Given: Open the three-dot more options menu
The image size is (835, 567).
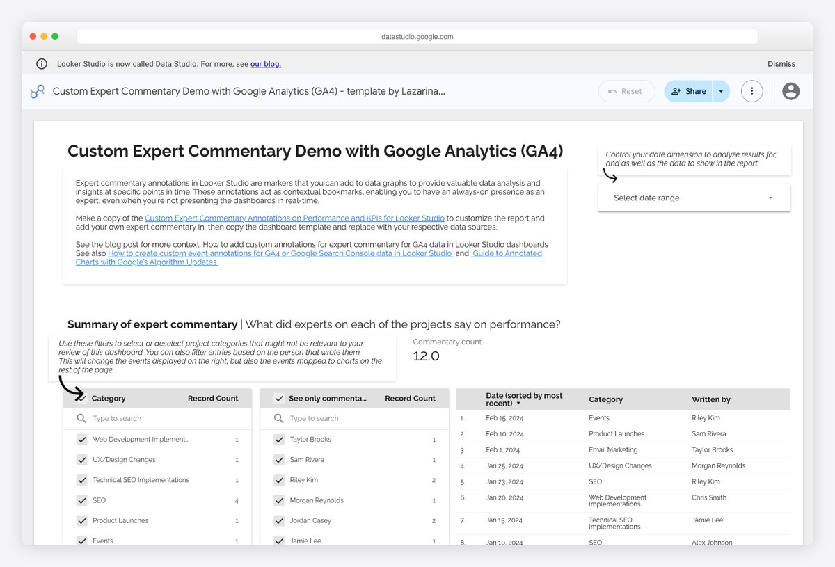Looking at the screenshot, I should click(x=751, y=91).
